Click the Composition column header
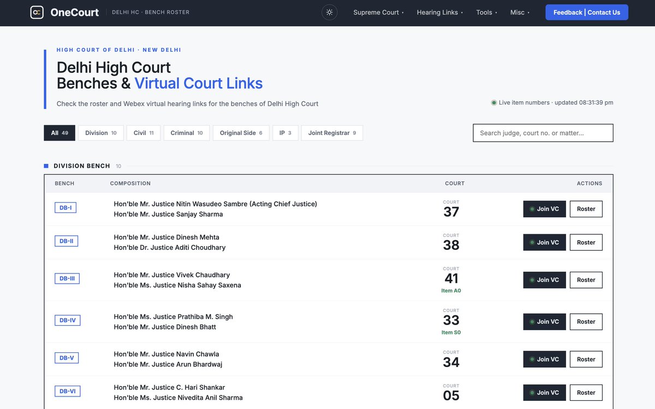 [130, 184]
